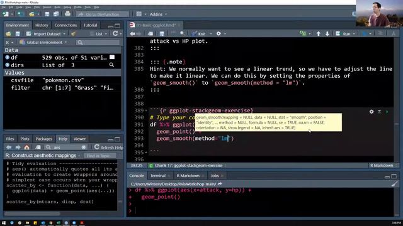
Task: Show Help topic in new window icon
Action: pos(38,147)
